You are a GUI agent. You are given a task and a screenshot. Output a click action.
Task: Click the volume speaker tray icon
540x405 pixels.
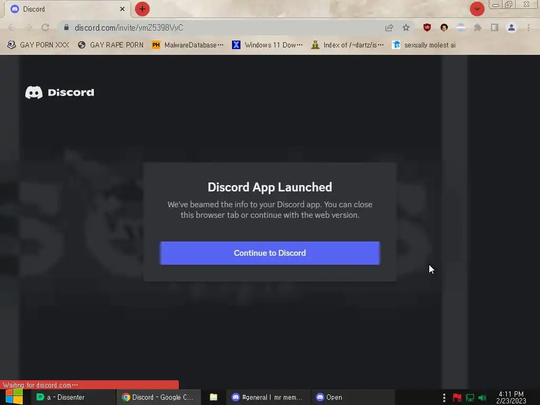click(x=482, y=398)
